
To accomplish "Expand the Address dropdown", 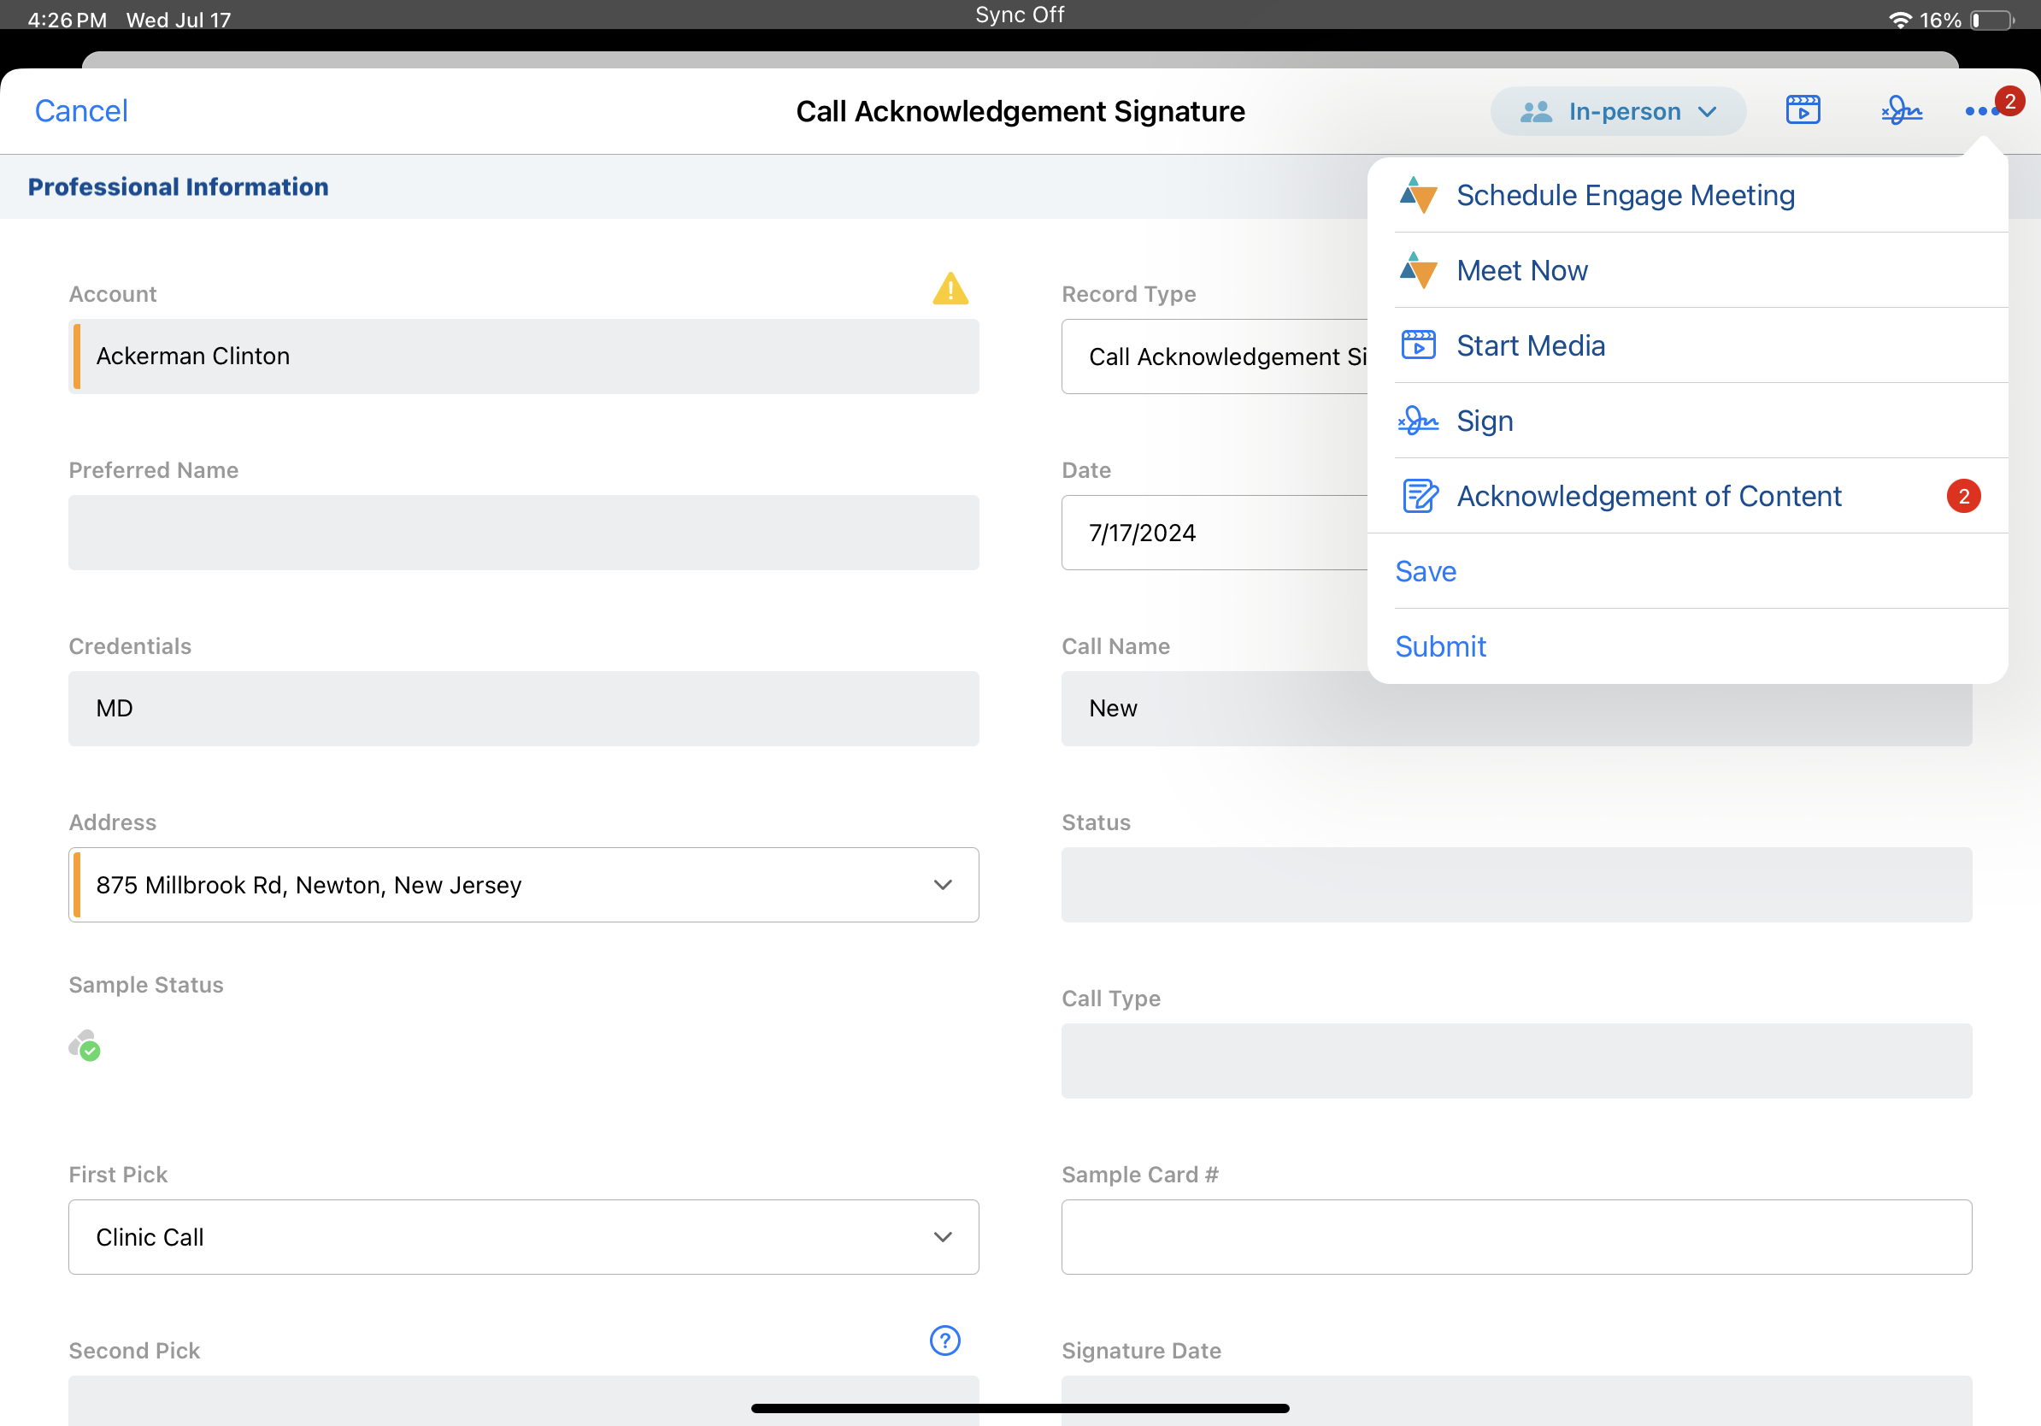I will (x=942, y=885).
